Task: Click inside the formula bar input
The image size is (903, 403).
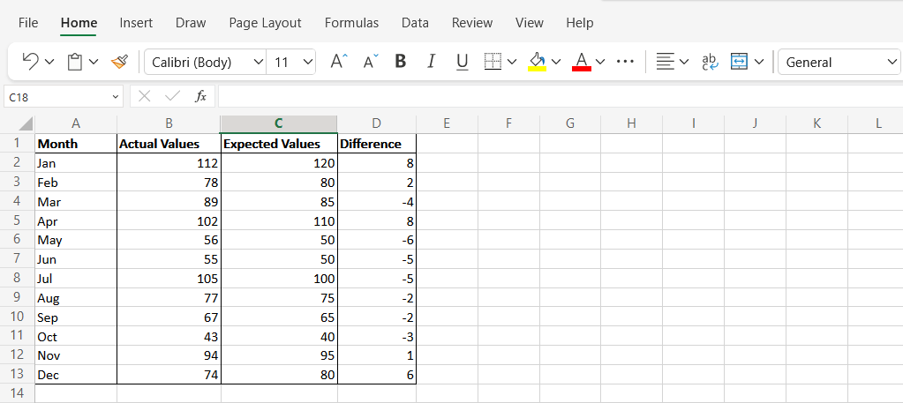Action: coord(560,97)
